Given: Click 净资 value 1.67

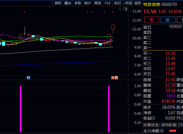Looking at the screenshot, I should tap(171, 113).
